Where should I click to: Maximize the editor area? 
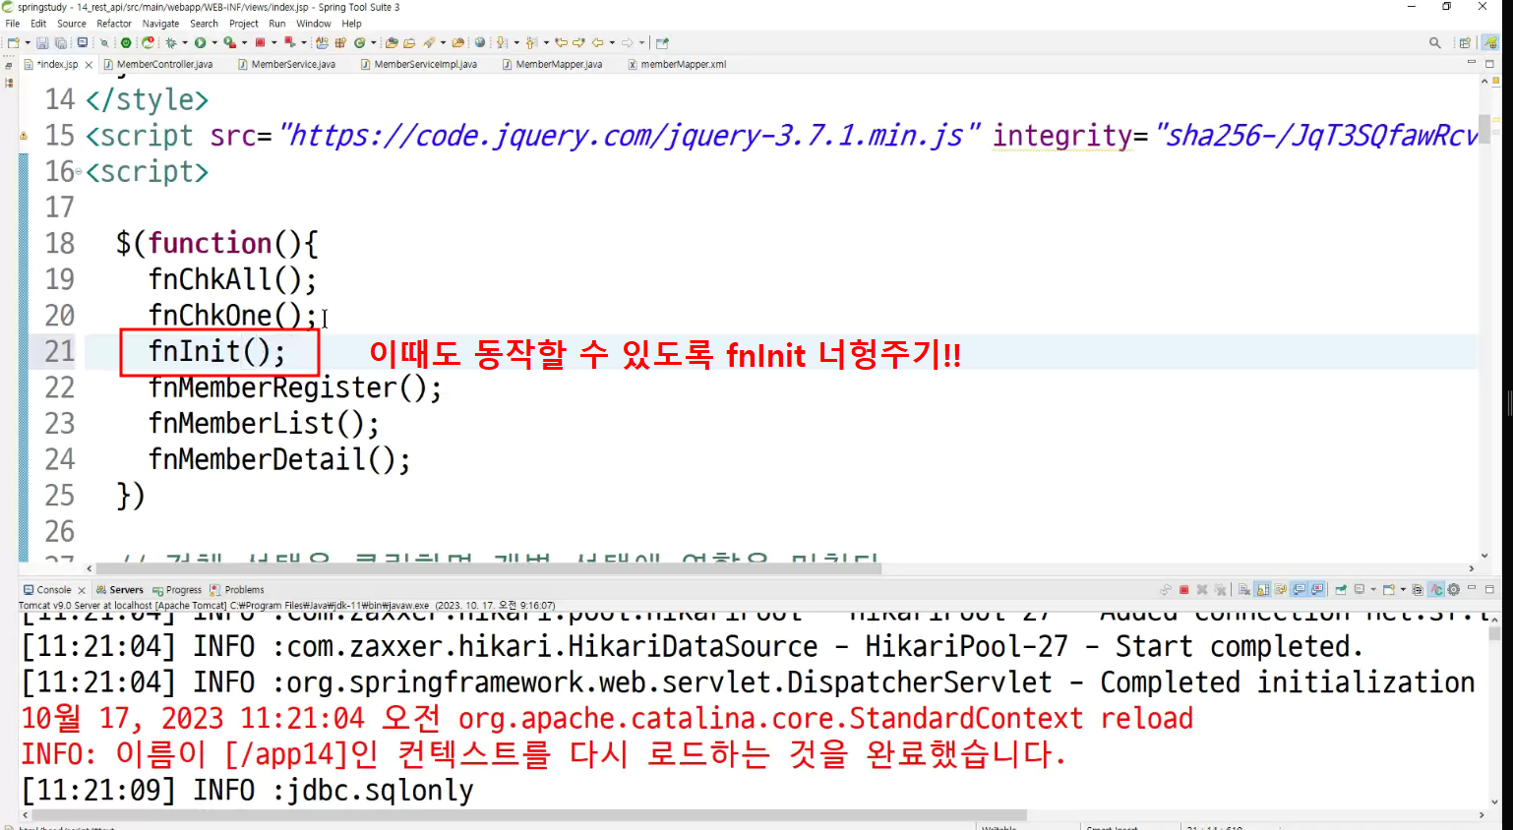(1489, 64)
